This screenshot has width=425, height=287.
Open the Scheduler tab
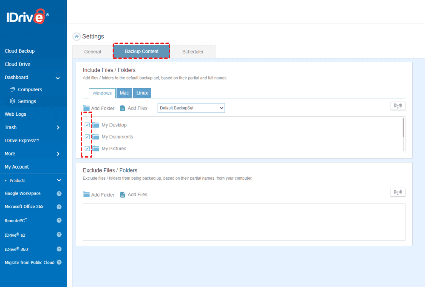point(193,52)
